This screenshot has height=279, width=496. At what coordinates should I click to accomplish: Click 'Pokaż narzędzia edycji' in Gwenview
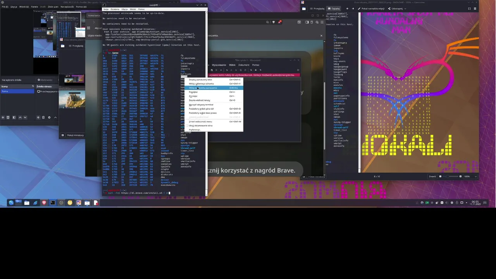coord(371,9)
